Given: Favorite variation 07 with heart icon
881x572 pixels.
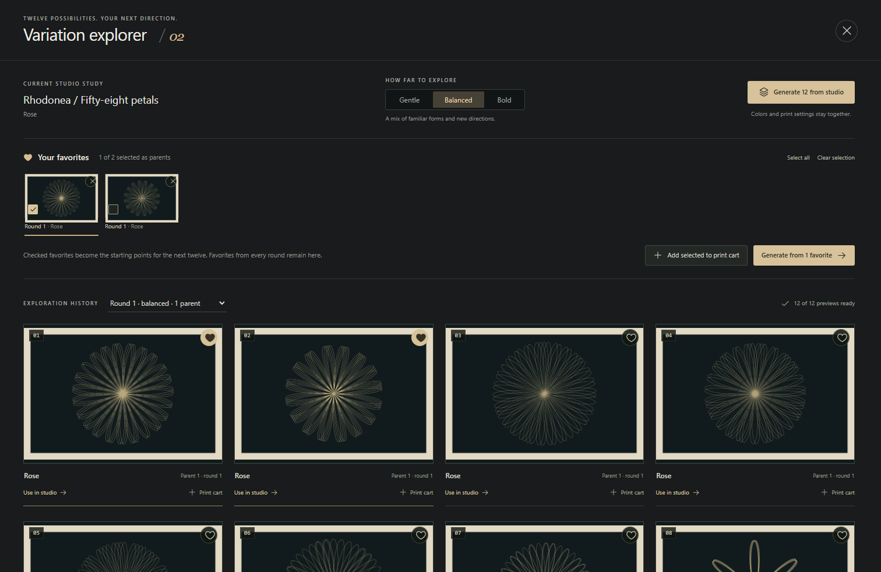Looking at the screenshot, I should point(631,535).
